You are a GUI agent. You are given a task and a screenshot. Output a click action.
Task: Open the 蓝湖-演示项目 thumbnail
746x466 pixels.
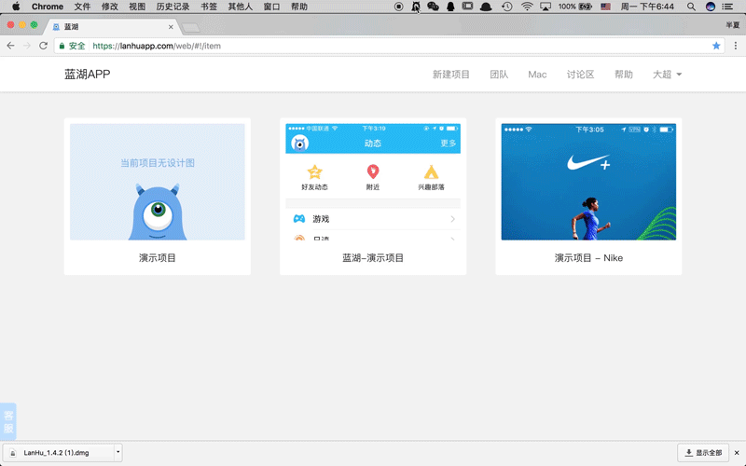[373, 182]
